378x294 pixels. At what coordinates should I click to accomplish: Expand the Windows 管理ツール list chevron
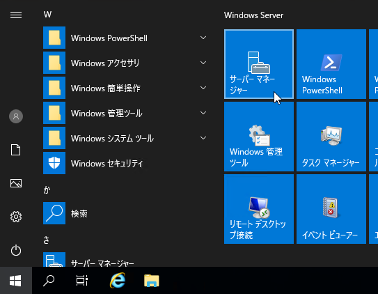203,113
